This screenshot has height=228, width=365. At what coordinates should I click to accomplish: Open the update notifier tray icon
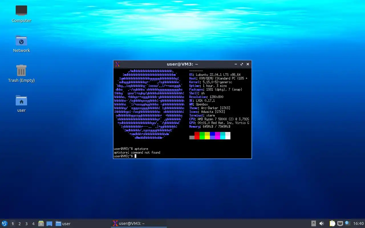[x=347, y=223]
